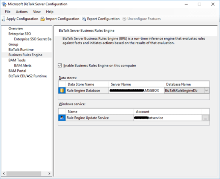Image resolution: width=220 pixels, height=179 pixels.
Task: Click the Apply Configuration toolbar icon
Action: (3, 19)
